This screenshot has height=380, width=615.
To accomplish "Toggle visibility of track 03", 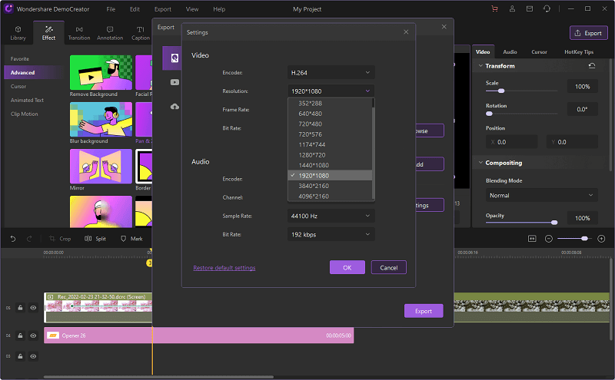I will click(33, 356).
